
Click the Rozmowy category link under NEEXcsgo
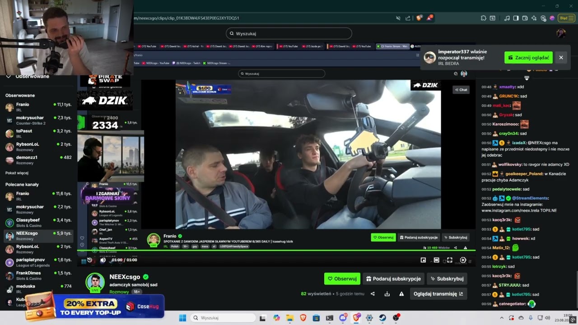[x=119, y=292]
